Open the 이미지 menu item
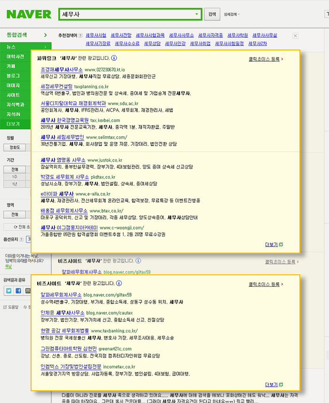 click(13, 85)
